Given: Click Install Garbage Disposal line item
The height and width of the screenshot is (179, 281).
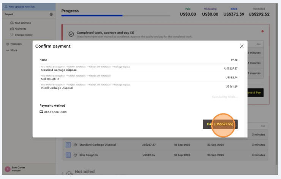Looking at the screenshot, I should [x=57, y=88].
